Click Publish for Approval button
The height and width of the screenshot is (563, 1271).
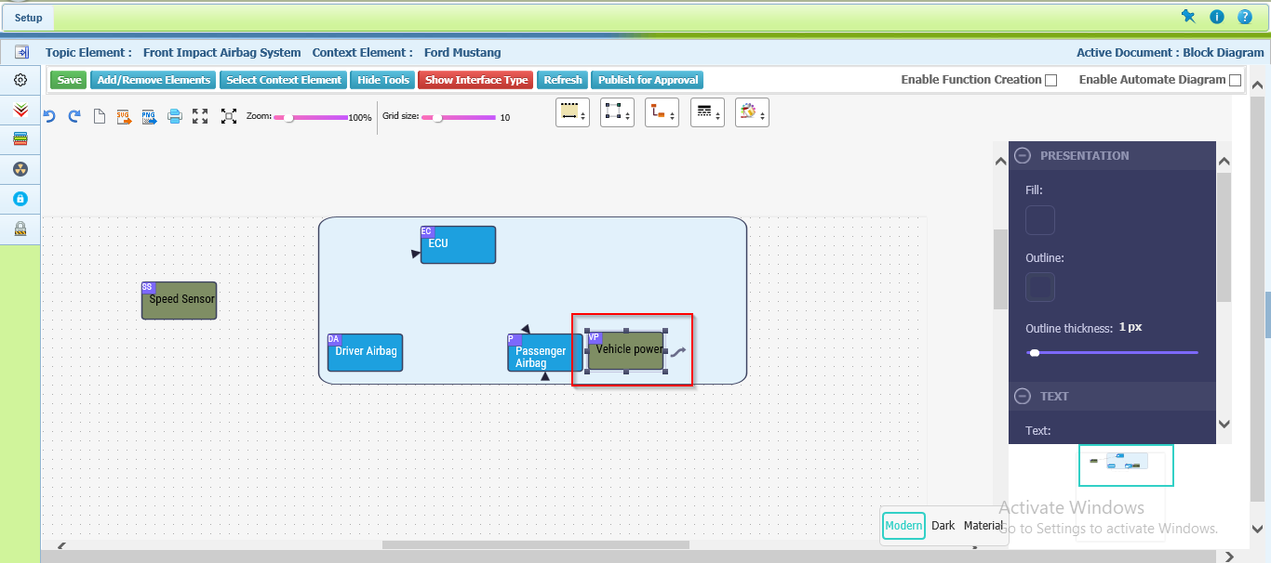click(x=648, y=80)
